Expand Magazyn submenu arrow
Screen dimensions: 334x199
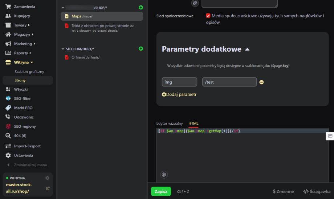point(32,34)
